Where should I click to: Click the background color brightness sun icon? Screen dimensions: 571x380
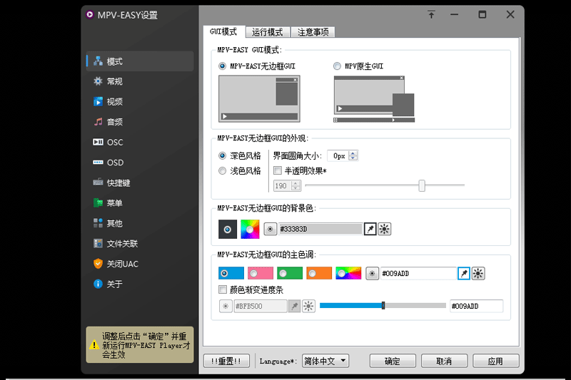[384, 229]
